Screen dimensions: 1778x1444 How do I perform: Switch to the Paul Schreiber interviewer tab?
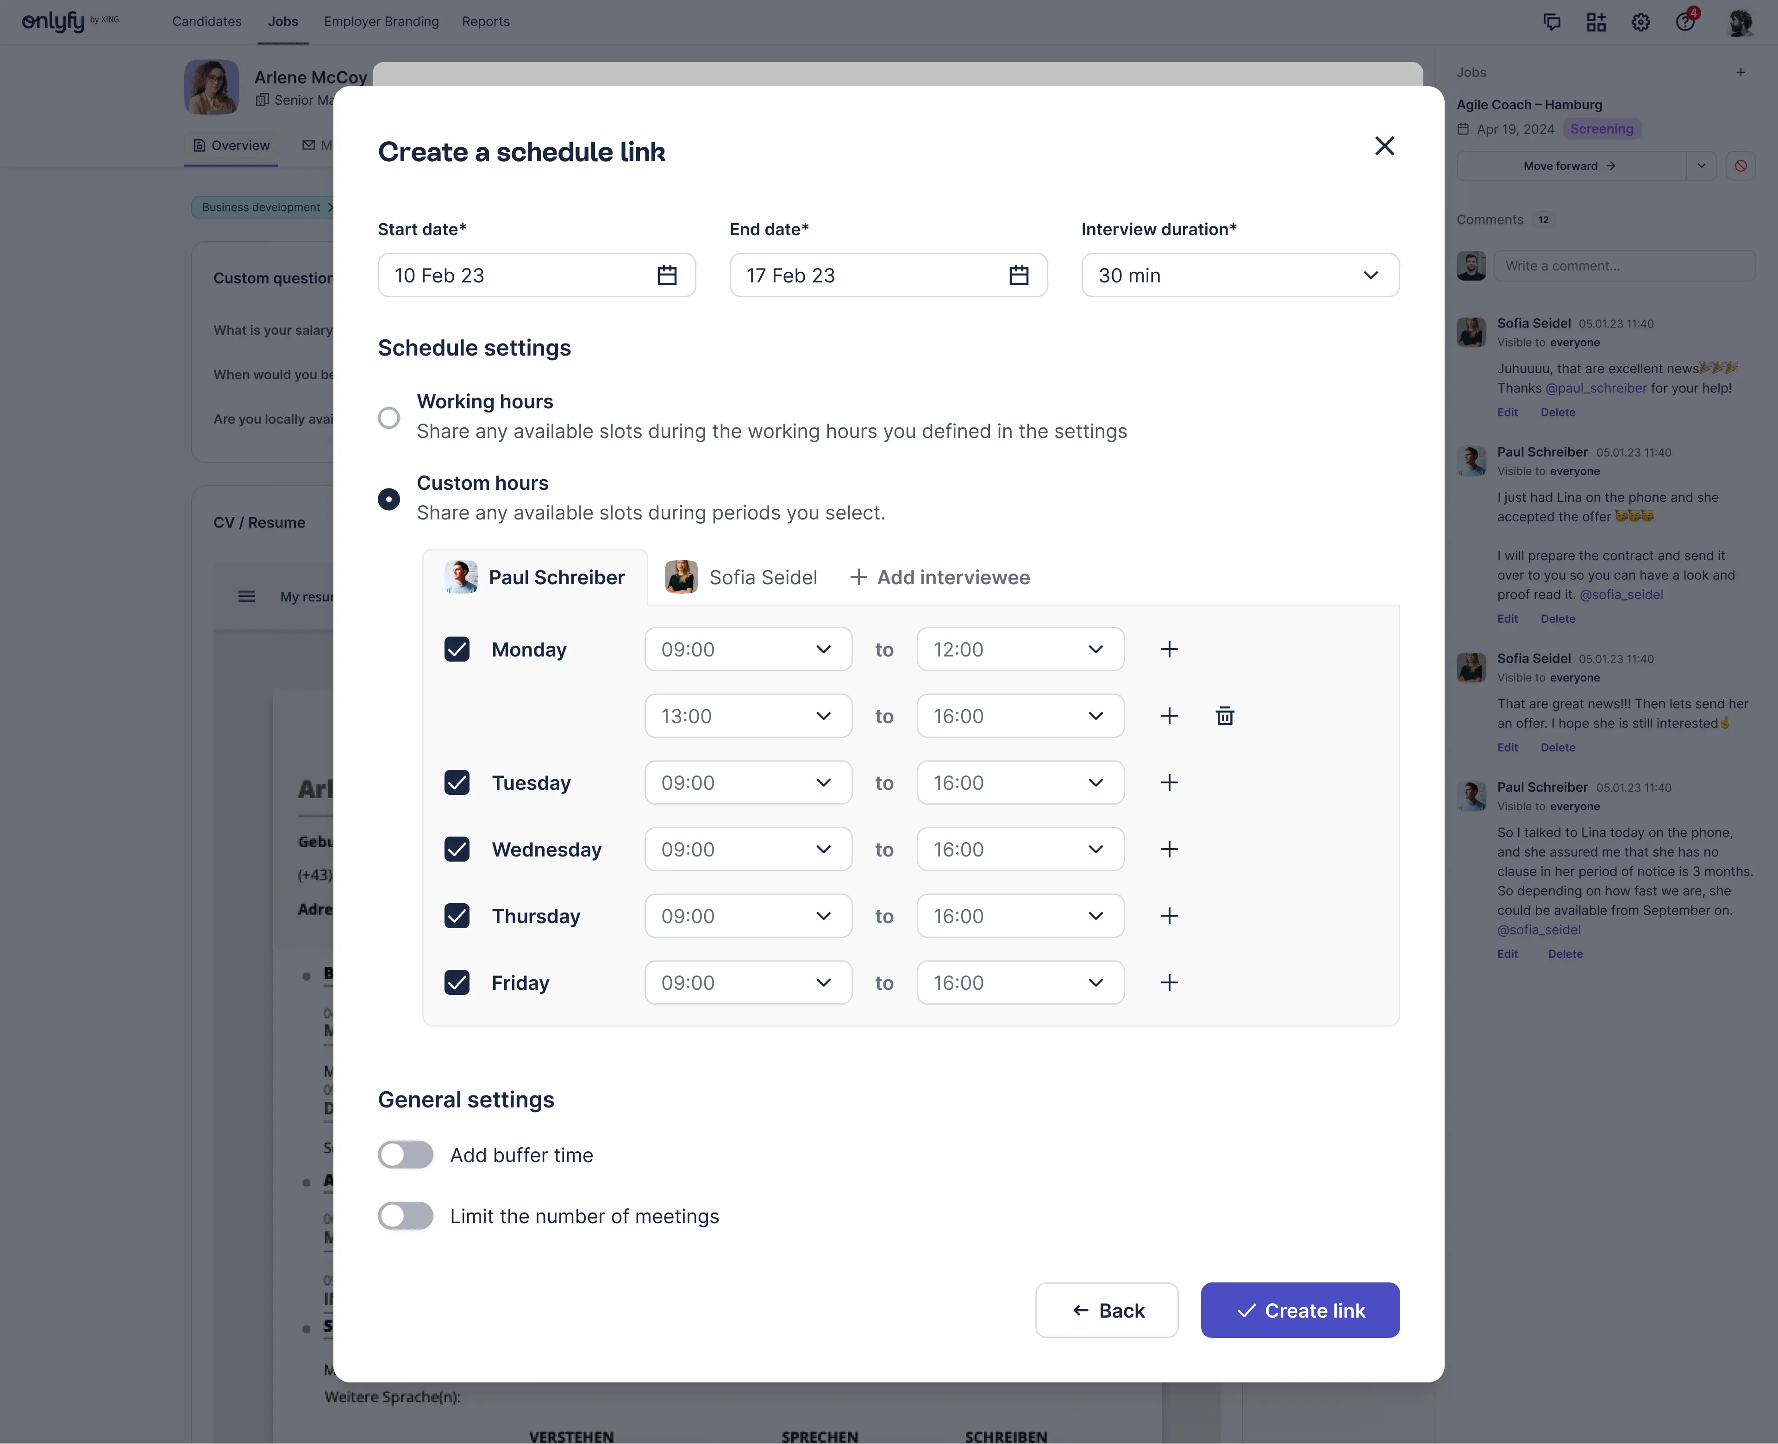coord(535,577)
